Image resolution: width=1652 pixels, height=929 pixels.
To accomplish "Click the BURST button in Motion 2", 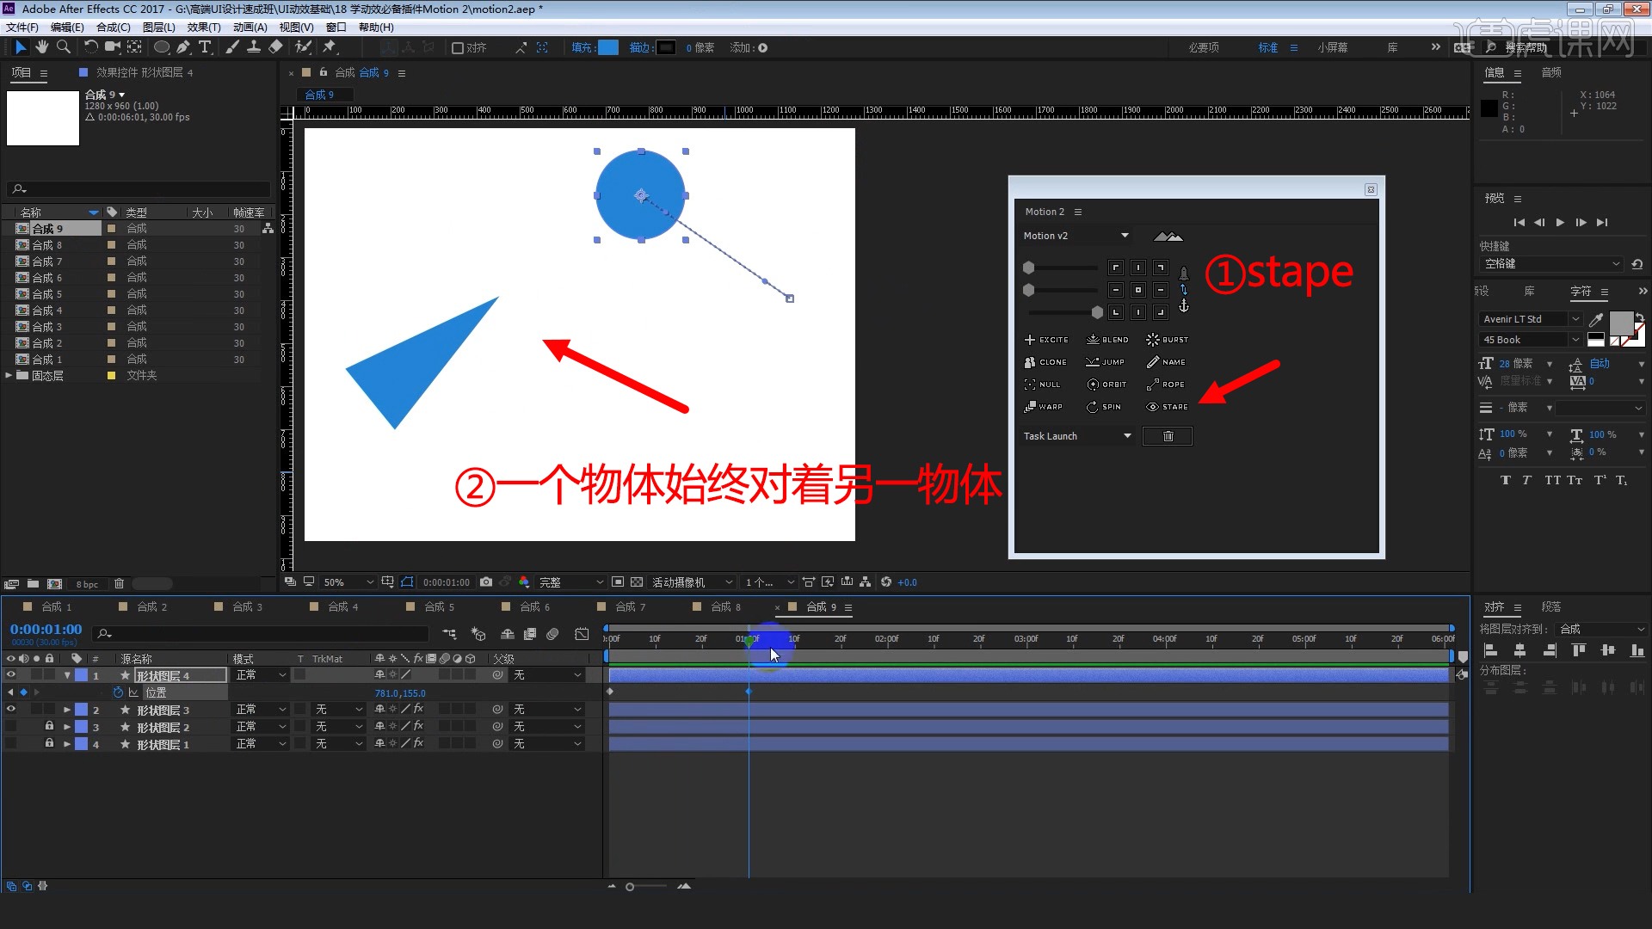I will (x=1167, y=339).
